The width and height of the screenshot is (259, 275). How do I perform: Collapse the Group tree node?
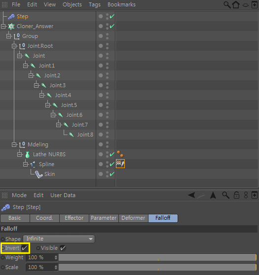click(x=9, y=36)
